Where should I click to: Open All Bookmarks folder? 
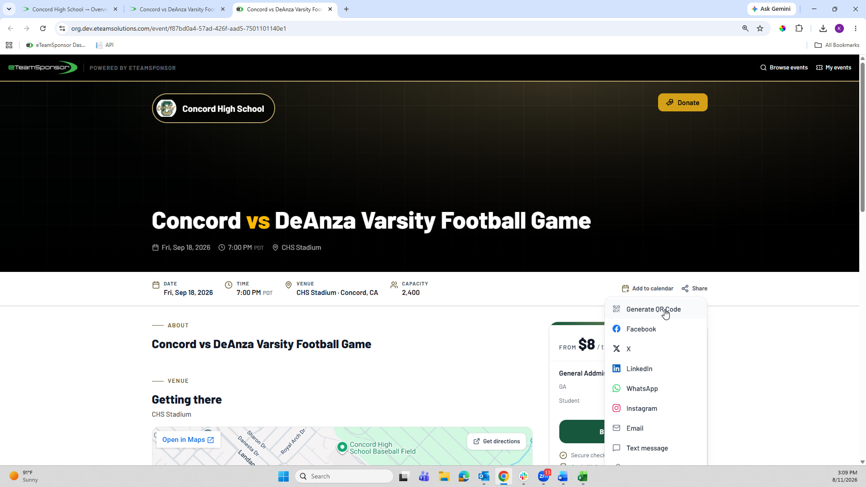pyautogui.click(x=837, y=45)
